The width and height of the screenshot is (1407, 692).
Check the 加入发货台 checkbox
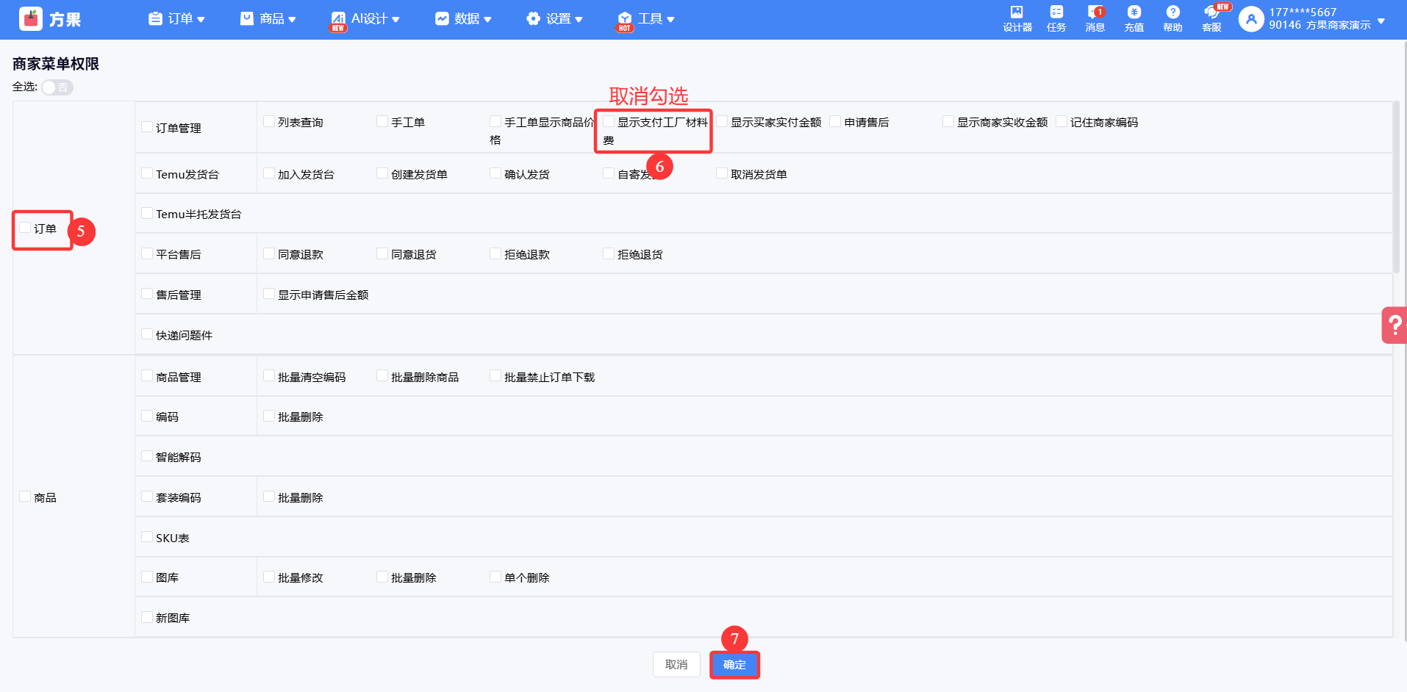[269, 173]
